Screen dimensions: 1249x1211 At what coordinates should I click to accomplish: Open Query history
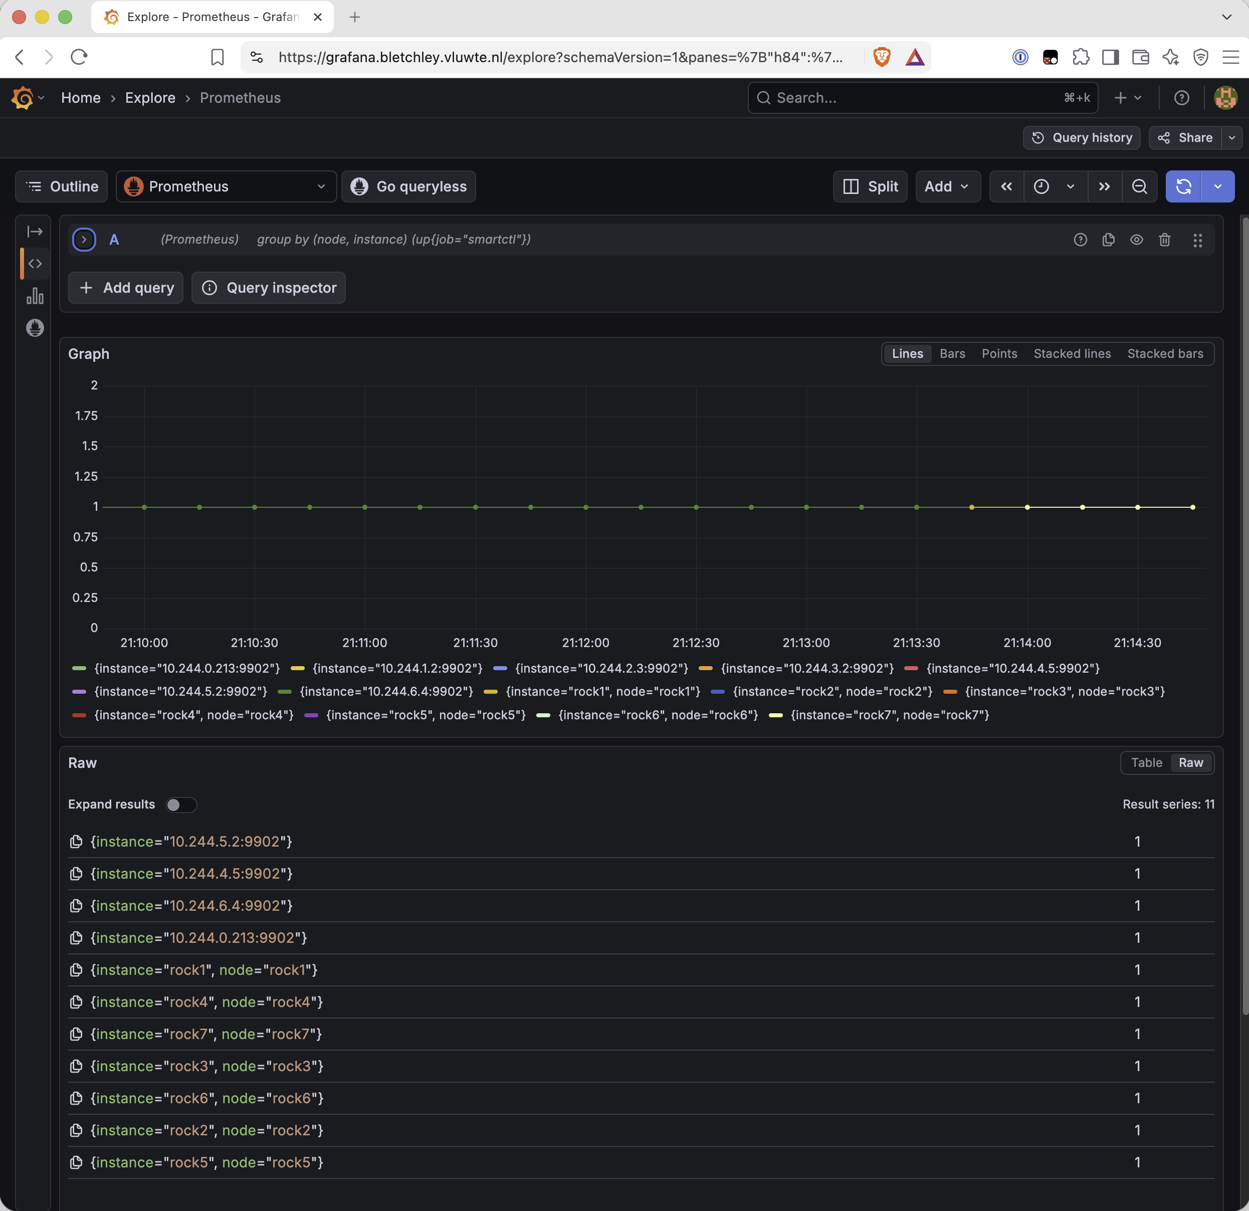coord(1082,138)
